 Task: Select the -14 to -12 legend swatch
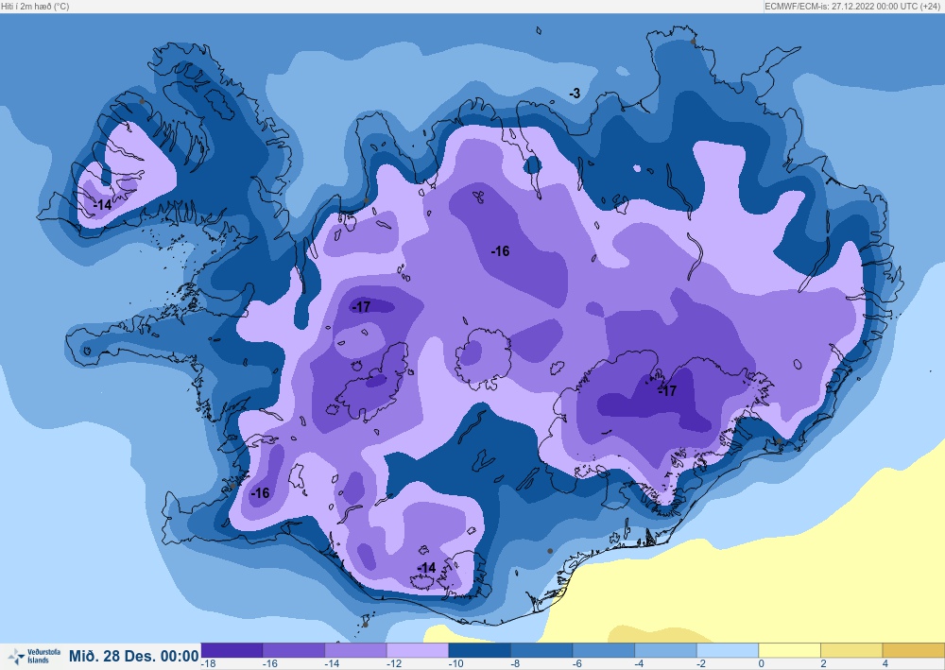(355, 650)
